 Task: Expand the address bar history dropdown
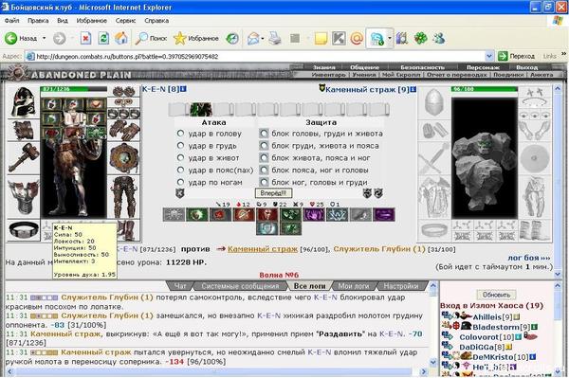488,56
